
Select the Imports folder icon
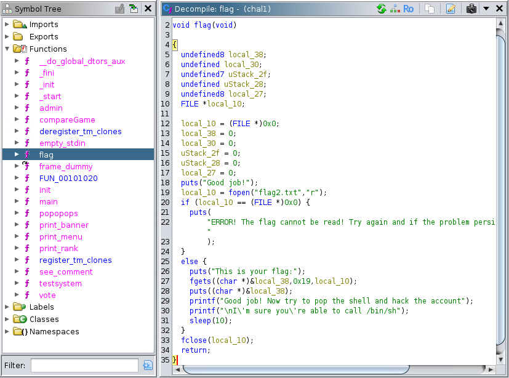click(20, 25)
